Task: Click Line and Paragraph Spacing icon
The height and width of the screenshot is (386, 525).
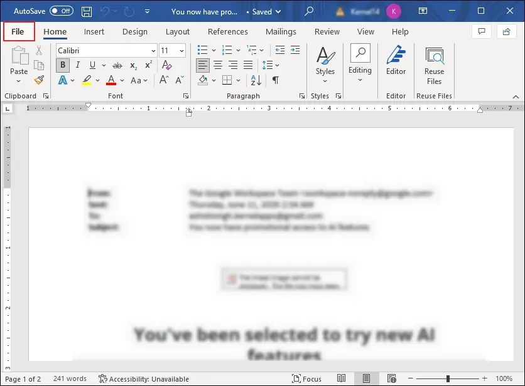Action: pyautogui.click(x=268, y=65)
